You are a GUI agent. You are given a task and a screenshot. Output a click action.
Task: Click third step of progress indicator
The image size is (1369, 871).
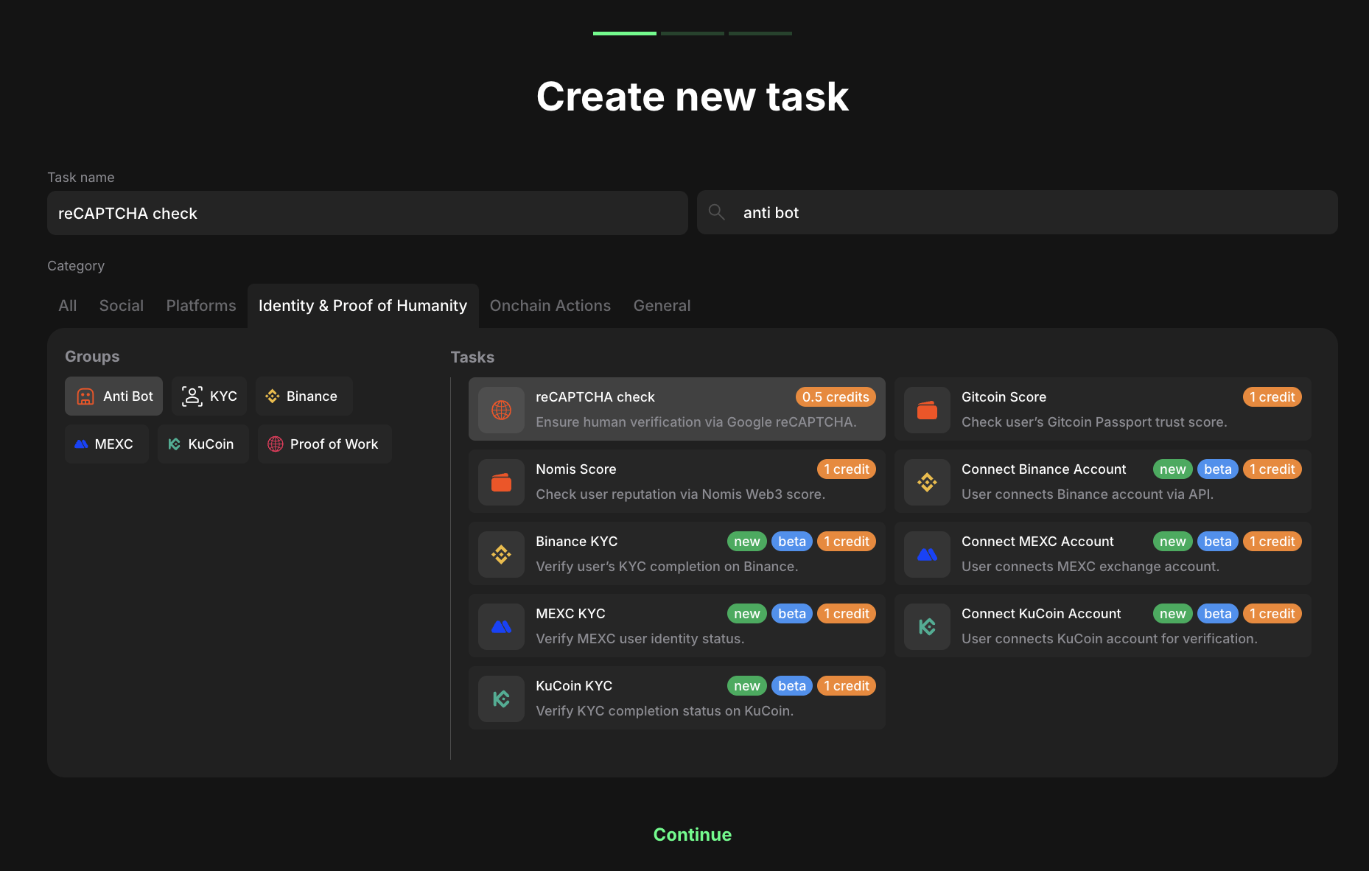pos(760,33)
